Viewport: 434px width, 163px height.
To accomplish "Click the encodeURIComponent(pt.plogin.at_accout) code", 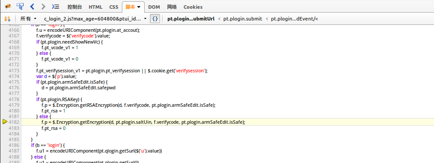I will (93, 30).
